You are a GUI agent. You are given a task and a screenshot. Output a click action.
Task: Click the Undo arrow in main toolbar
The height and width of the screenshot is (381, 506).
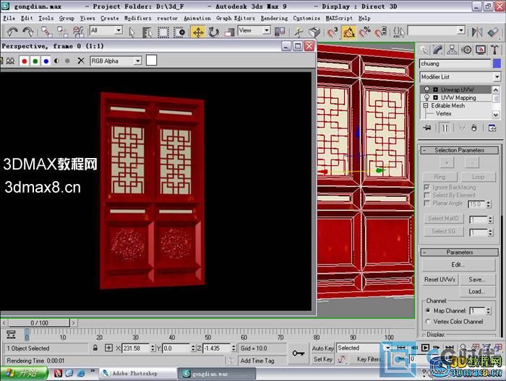click(12, 32)
